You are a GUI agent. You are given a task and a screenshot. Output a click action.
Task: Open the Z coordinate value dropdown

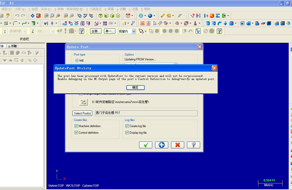point(53,31)
